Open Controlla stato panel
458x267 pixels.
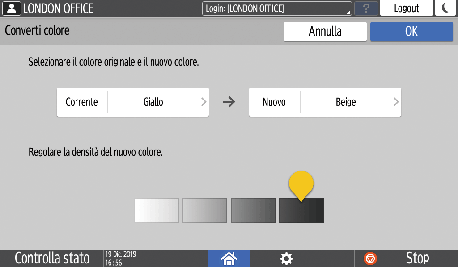point(51,258)
